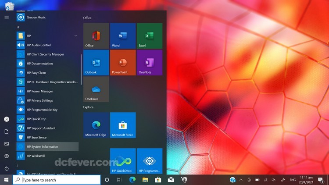Click the Power button in Start
The height and width of the screenshot is (185, 329).
[7, 168]
